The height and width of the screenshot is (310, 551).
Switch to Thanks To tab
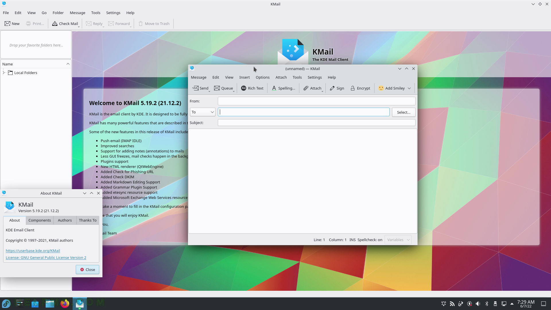click(x=88, y=220)
